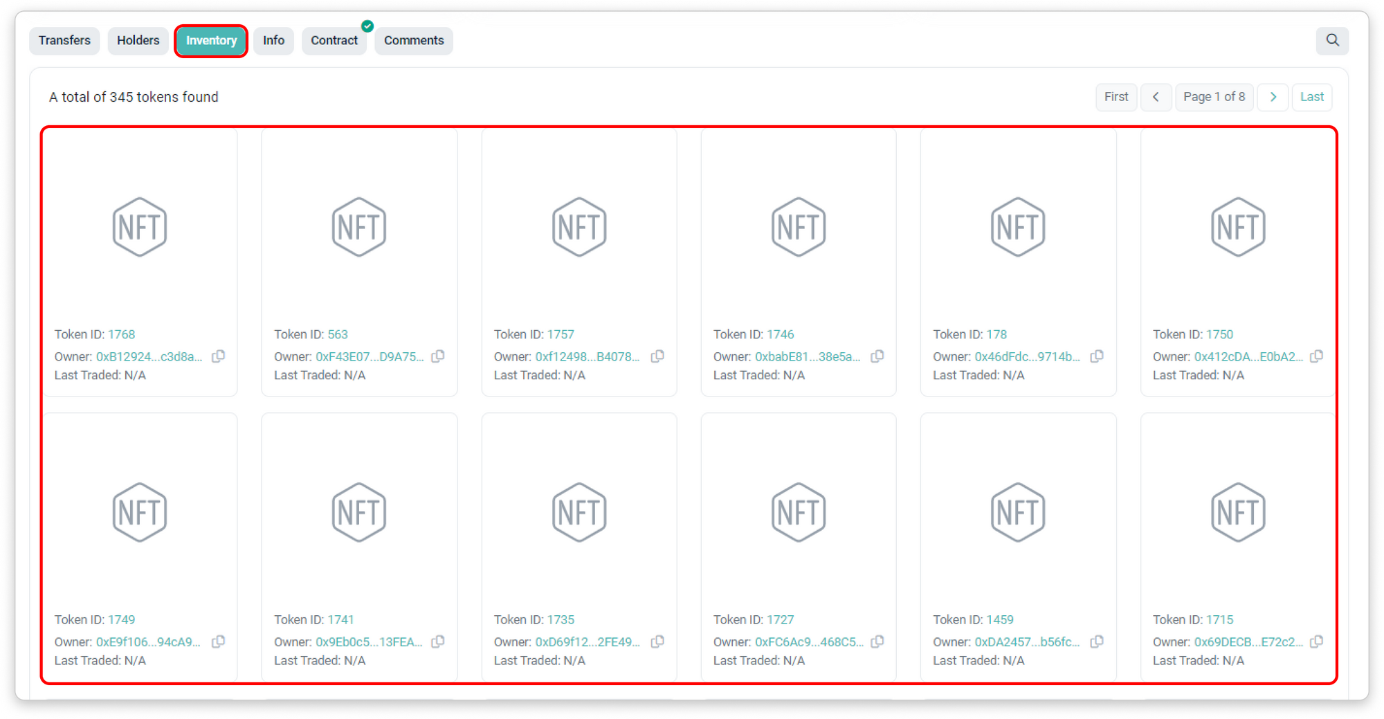Show the Comments tab
The image size is (1384, 719).
tap(414, 40)
